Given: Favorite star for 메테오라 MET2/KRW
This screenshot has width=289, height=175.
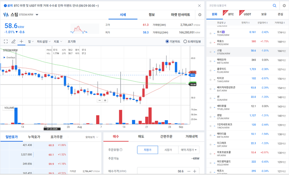Looking at the screenshot, I should [210, 61].
